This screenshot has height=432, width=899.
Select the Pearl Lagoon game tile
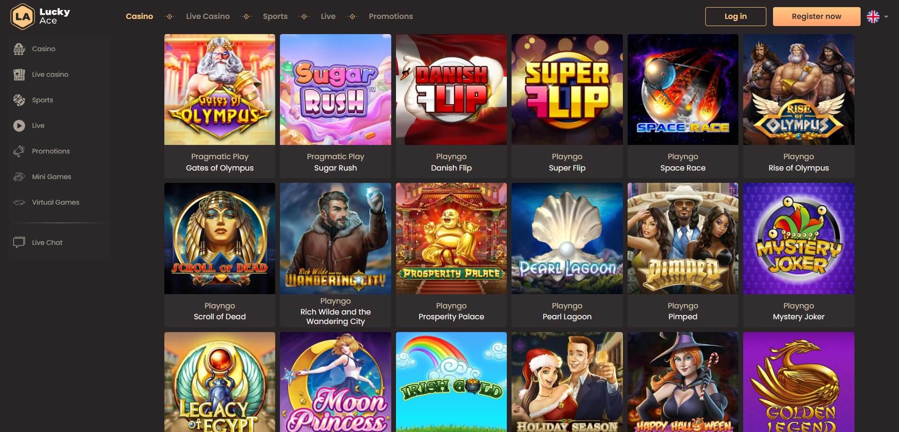pyautogui.click(x=567, y=238)
